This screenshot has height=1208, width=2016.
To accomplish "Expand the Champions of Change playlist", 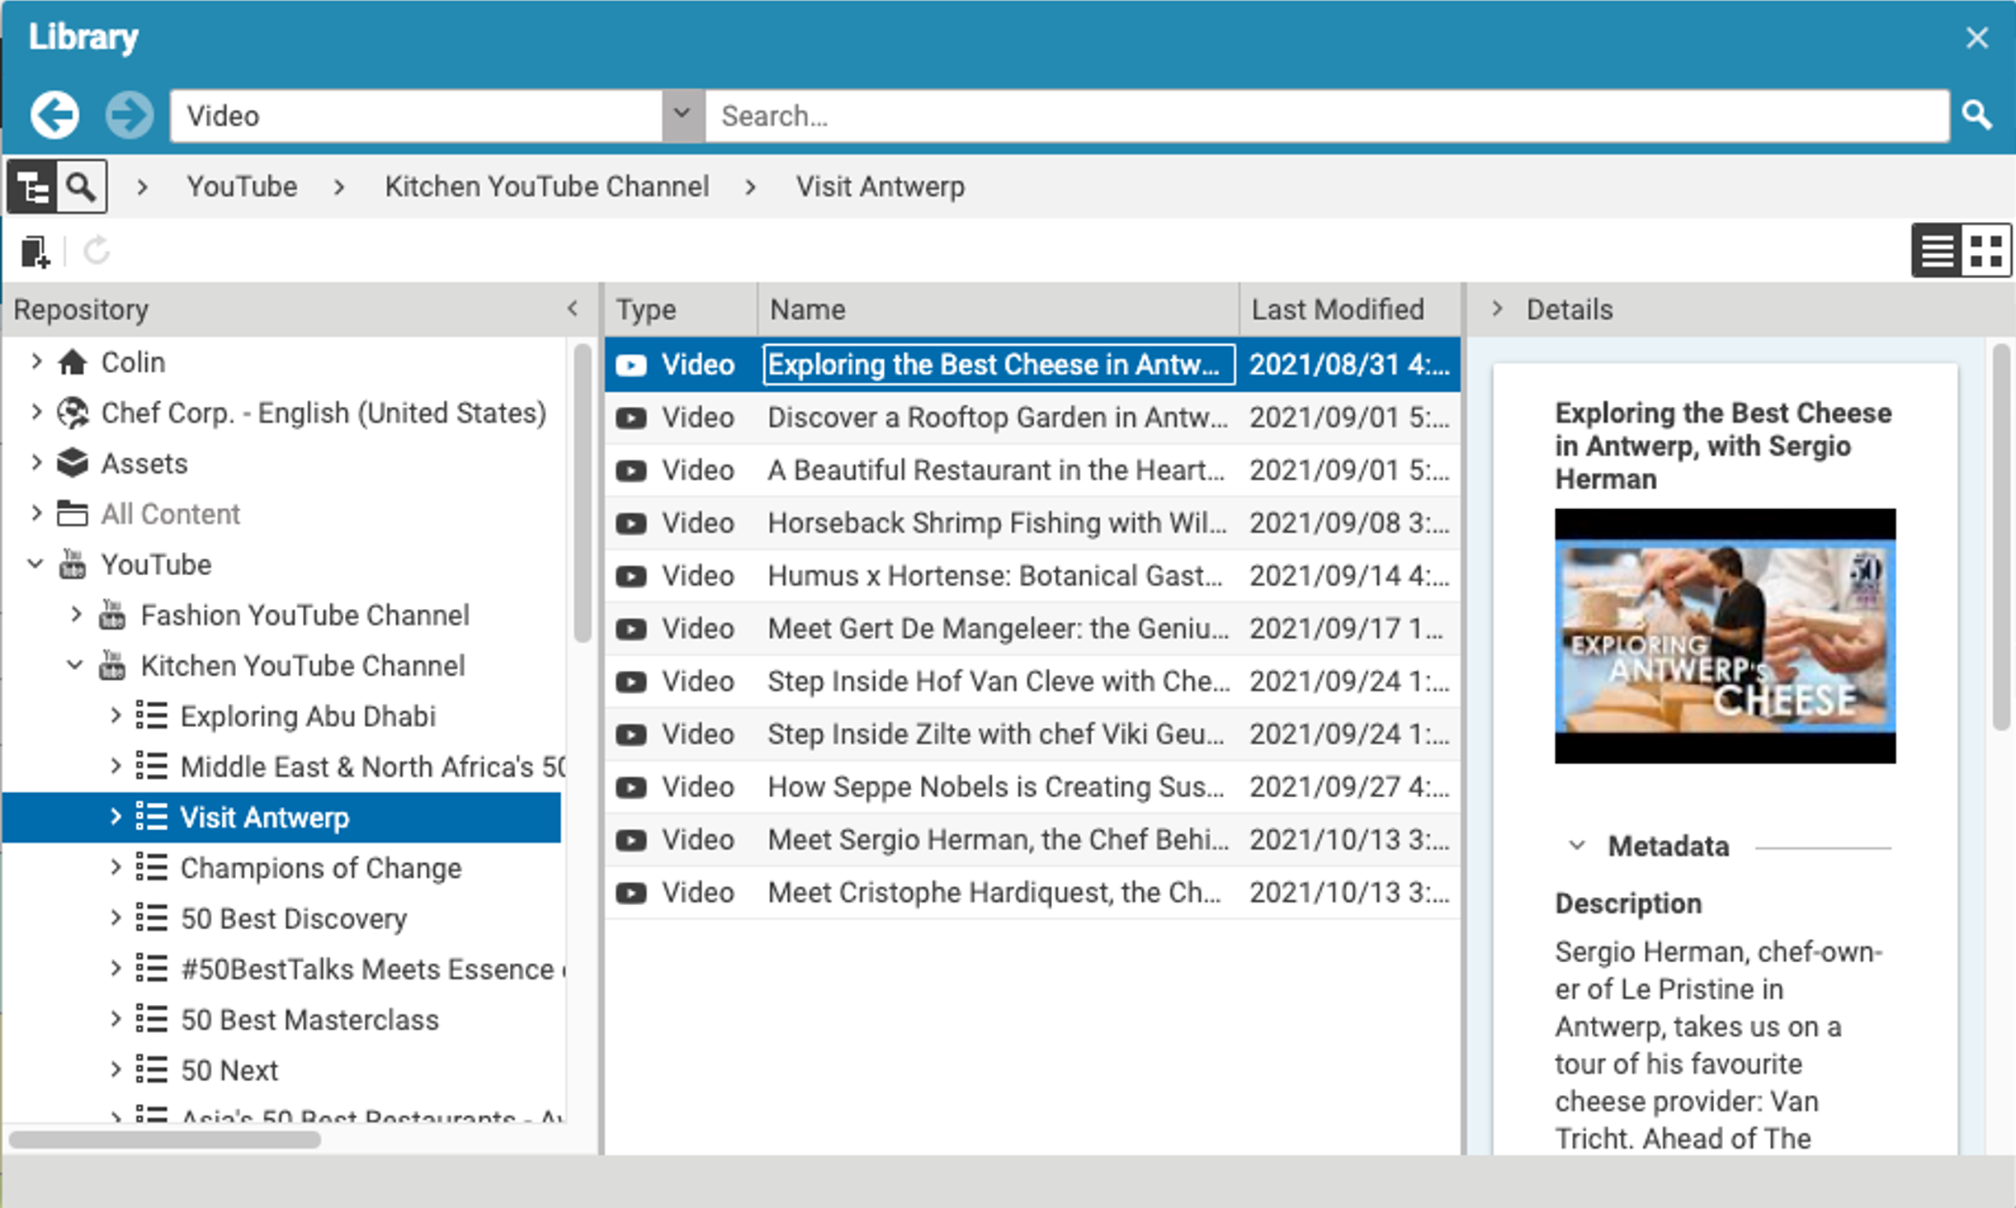I will (116, 868).
